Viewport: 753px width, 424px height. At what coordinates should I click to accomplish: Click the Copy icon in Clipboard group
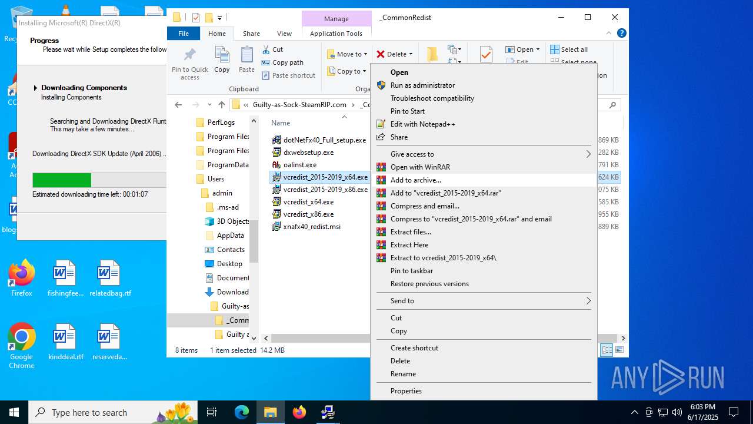(x=222, y=59)
